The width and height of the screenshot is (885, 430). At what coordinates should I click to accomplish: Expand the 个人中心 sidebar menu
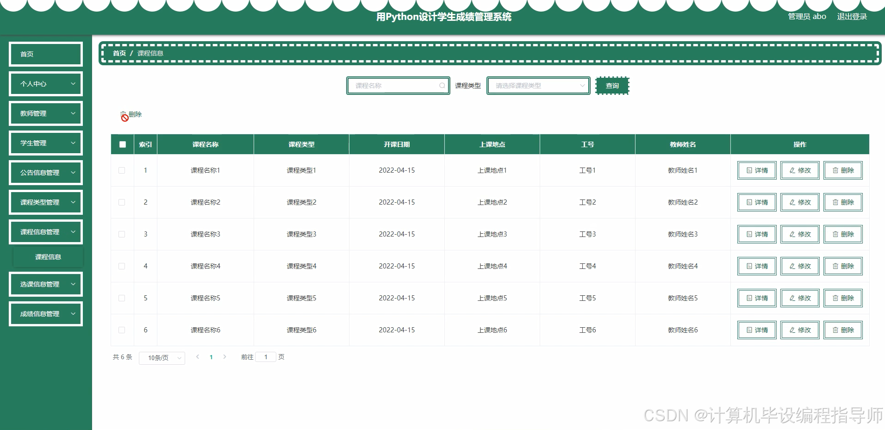pos(46,84)
